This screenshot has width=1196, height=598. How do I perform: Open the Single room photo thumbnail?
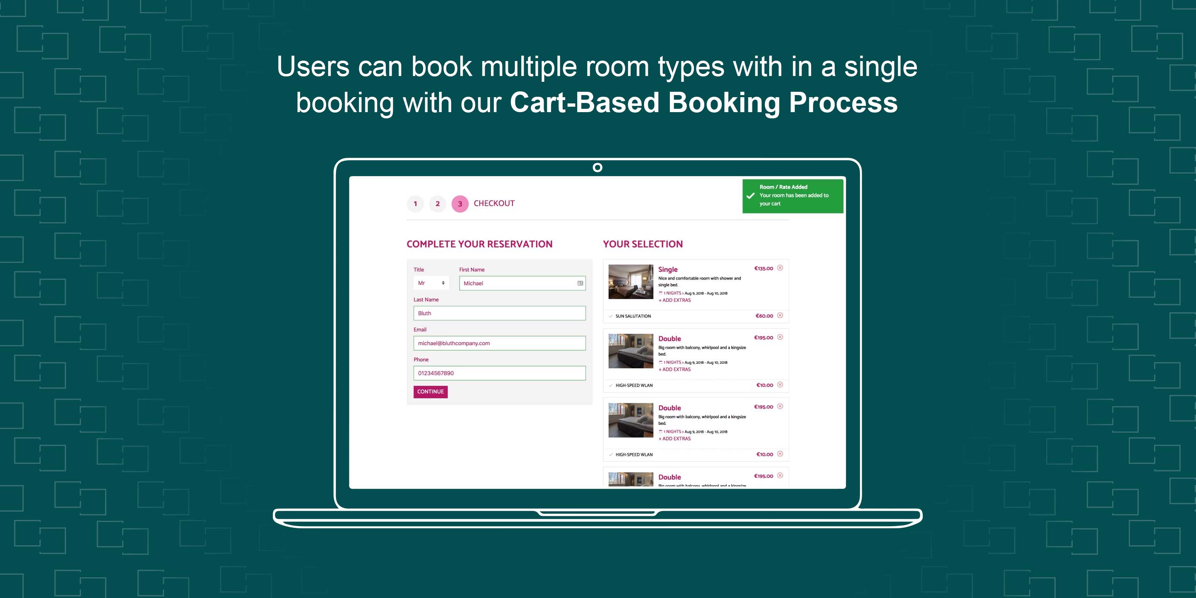coord(630,282)
